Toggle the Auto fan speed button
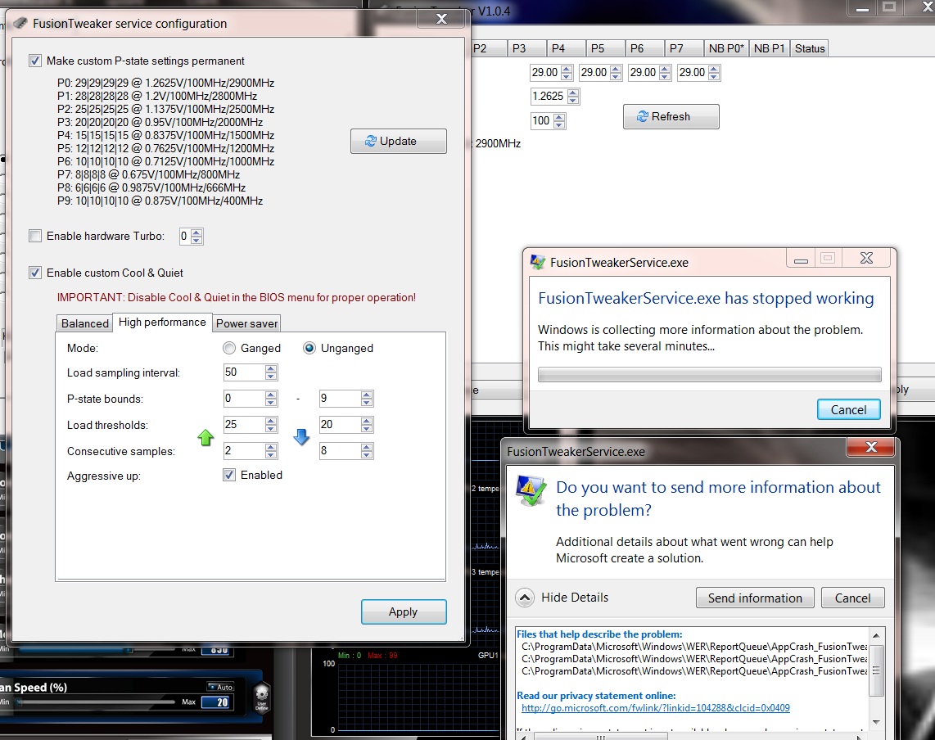Image resolution: width=935 pixels, height=740 pixels. coord(220,687)
